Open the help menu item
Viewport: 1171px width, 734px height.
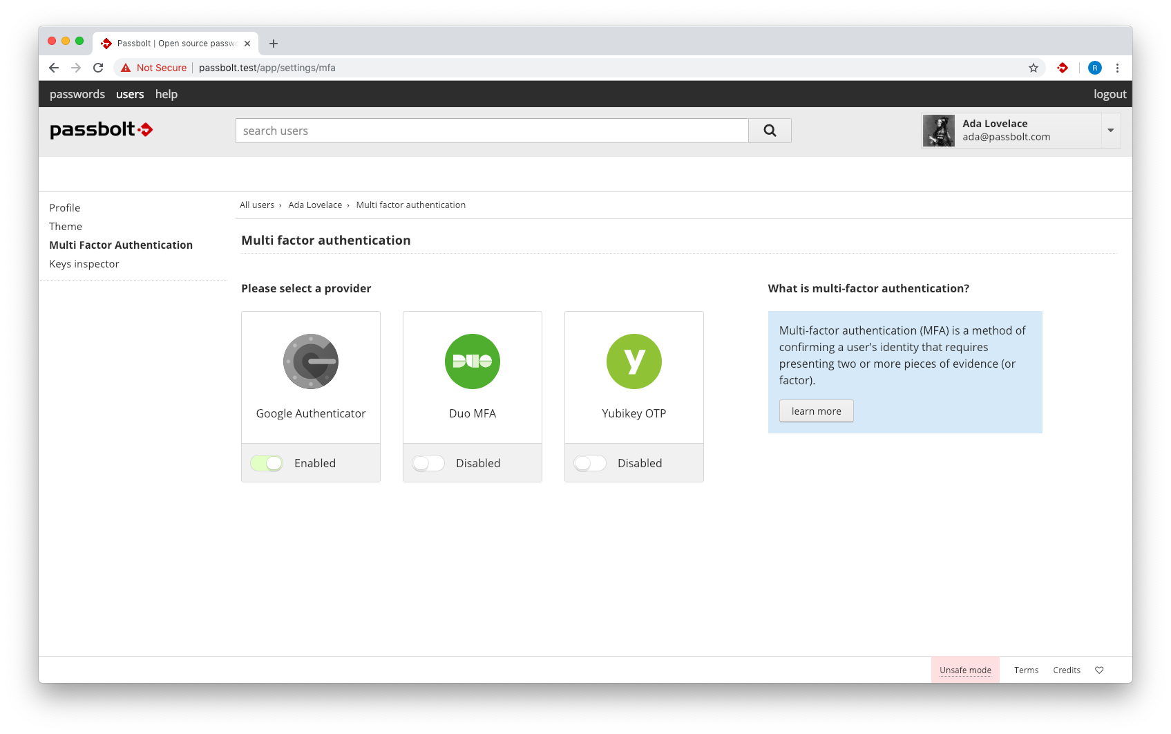click(166, 94)
